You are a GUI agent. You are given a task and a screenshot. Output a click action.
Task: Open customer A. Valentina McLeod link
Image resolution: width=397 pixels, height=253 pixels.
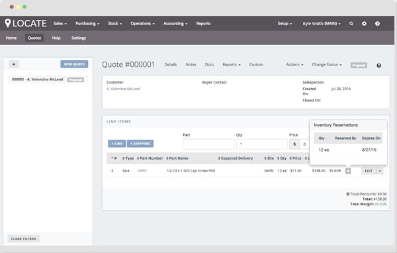[x=123, y=89]
